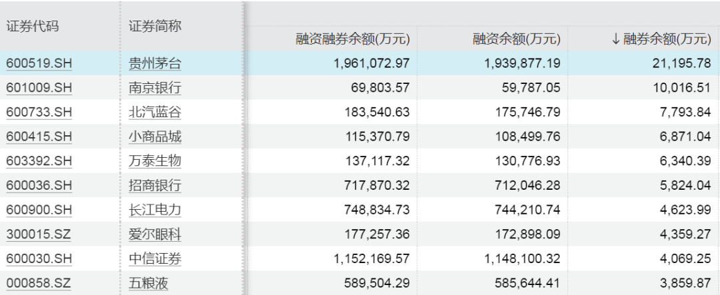
Task: Open the 爱尔眼科 link
Action: pyautogui.click(x=155, y=234)
